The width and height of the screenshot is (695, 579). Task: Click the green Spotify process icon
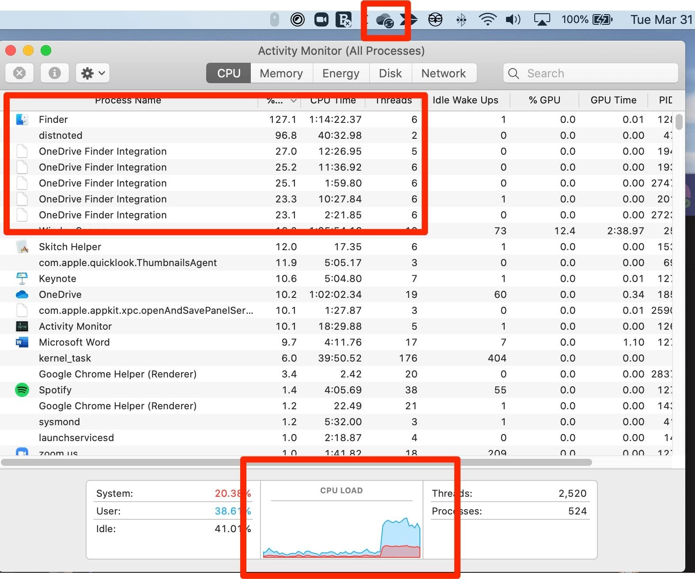click(22, 390)
